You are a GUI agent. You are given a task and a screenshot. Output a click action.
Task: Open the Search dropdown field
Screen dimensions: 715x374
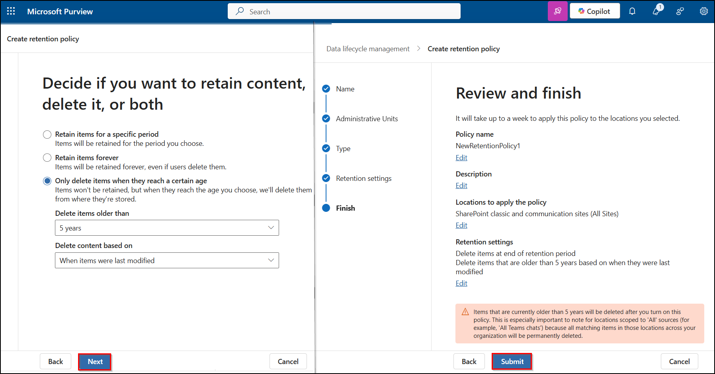[344, 11]
